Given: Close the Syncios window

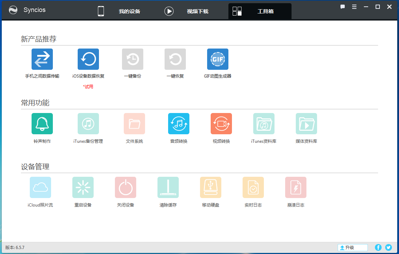Looking at the screenshot, I should point(389,7).
